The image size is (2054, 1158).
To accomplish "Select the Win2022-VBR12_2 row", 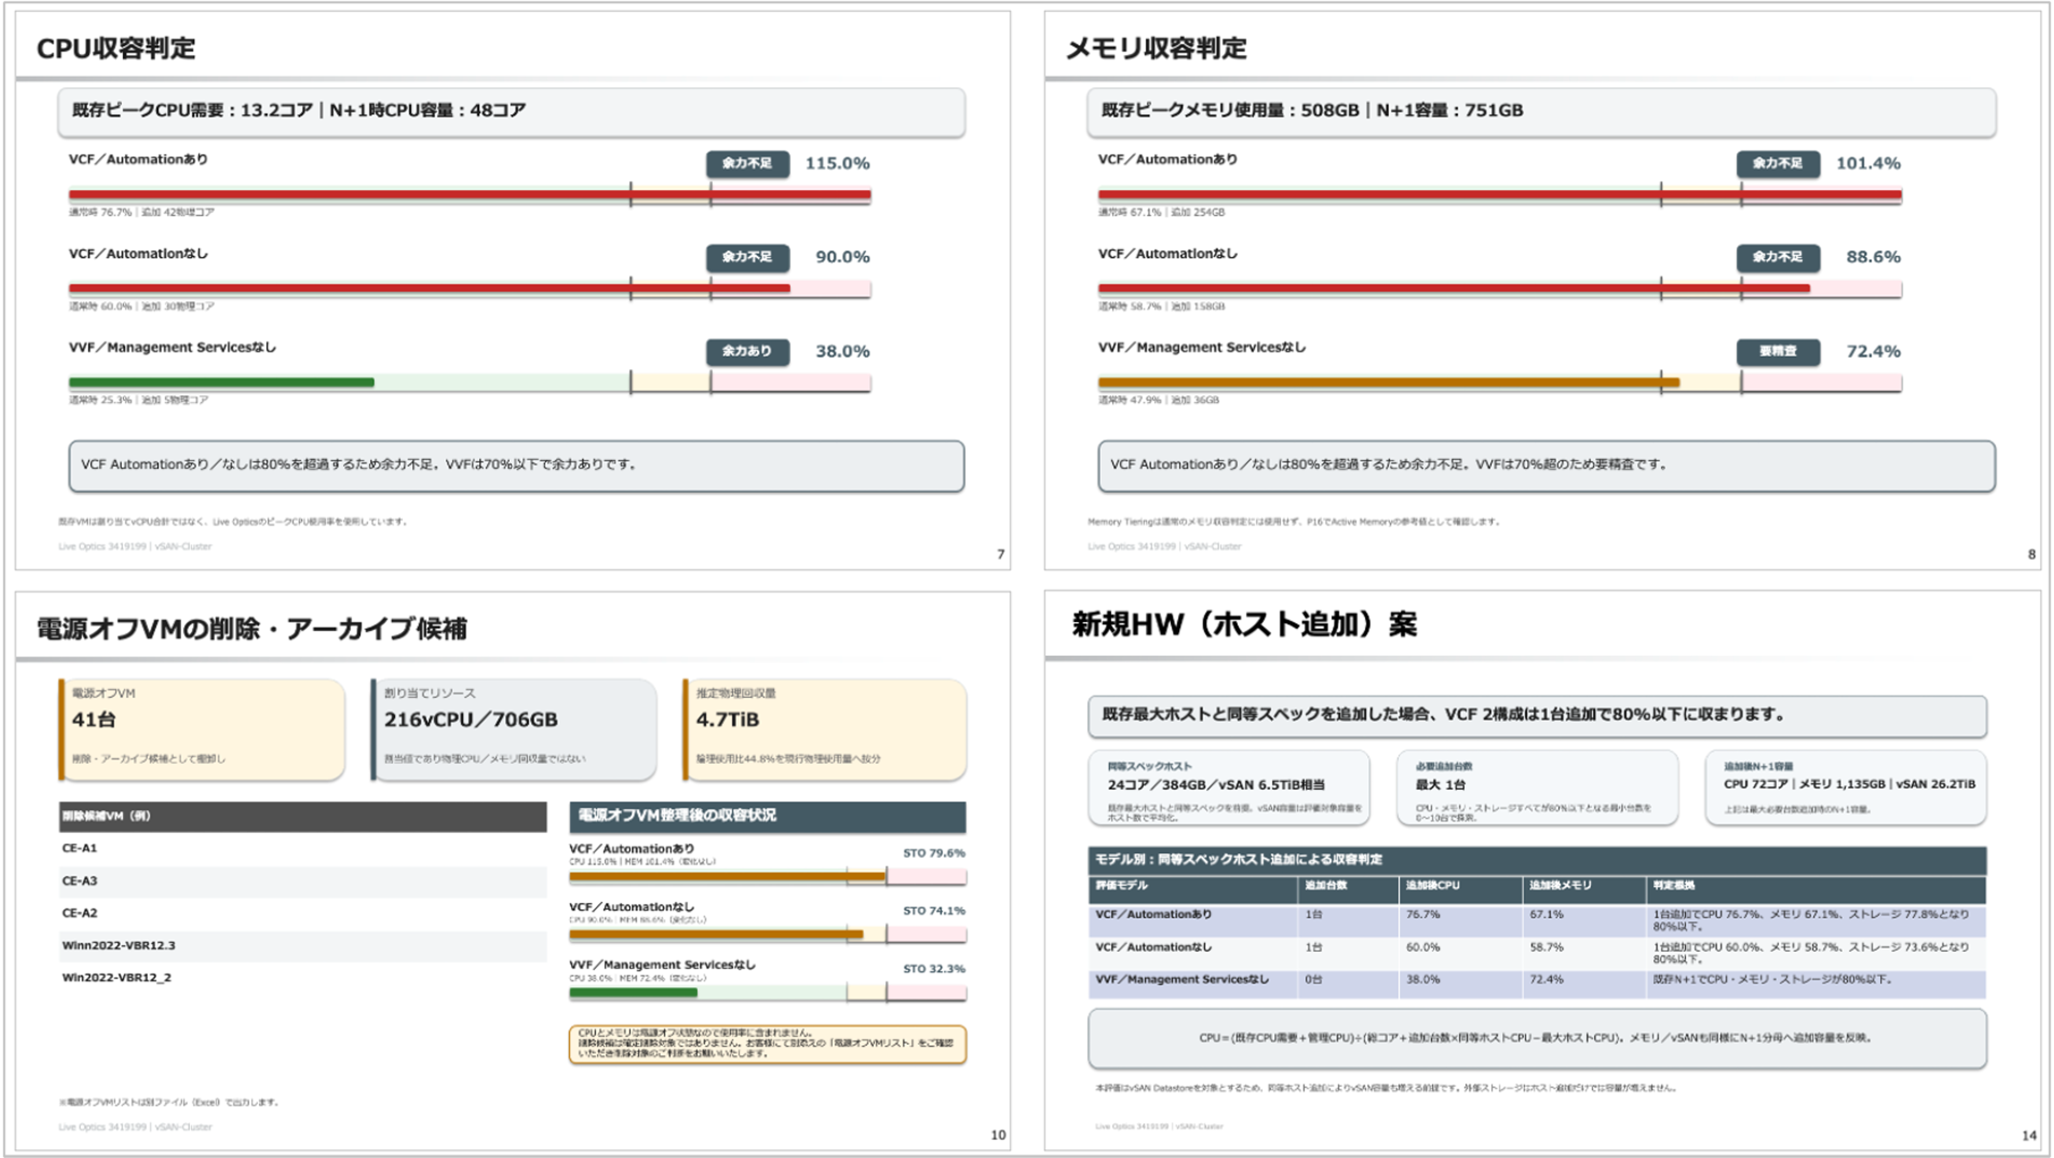I will tap(303, 978).
